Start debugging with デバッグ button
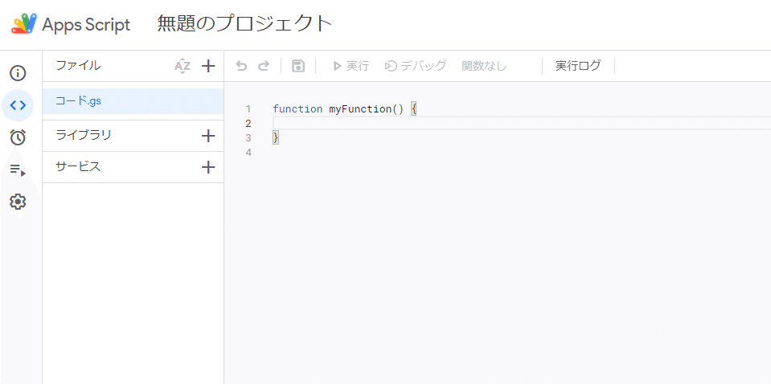 [x=416, y=66]
